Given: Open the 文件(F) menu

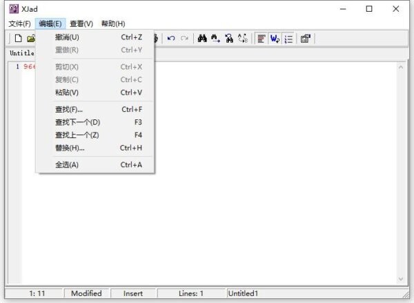Looking at the screenshot, I should tap(20, 23).
